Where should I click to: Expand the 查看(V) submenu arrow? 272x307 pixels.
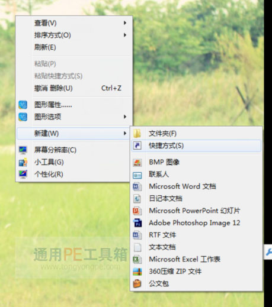tap(125, 23)
